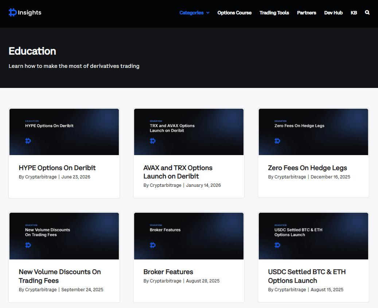This screenshot has width=378, height=308.
Task: Open Dev Hub navigation link
Action: 334,13
